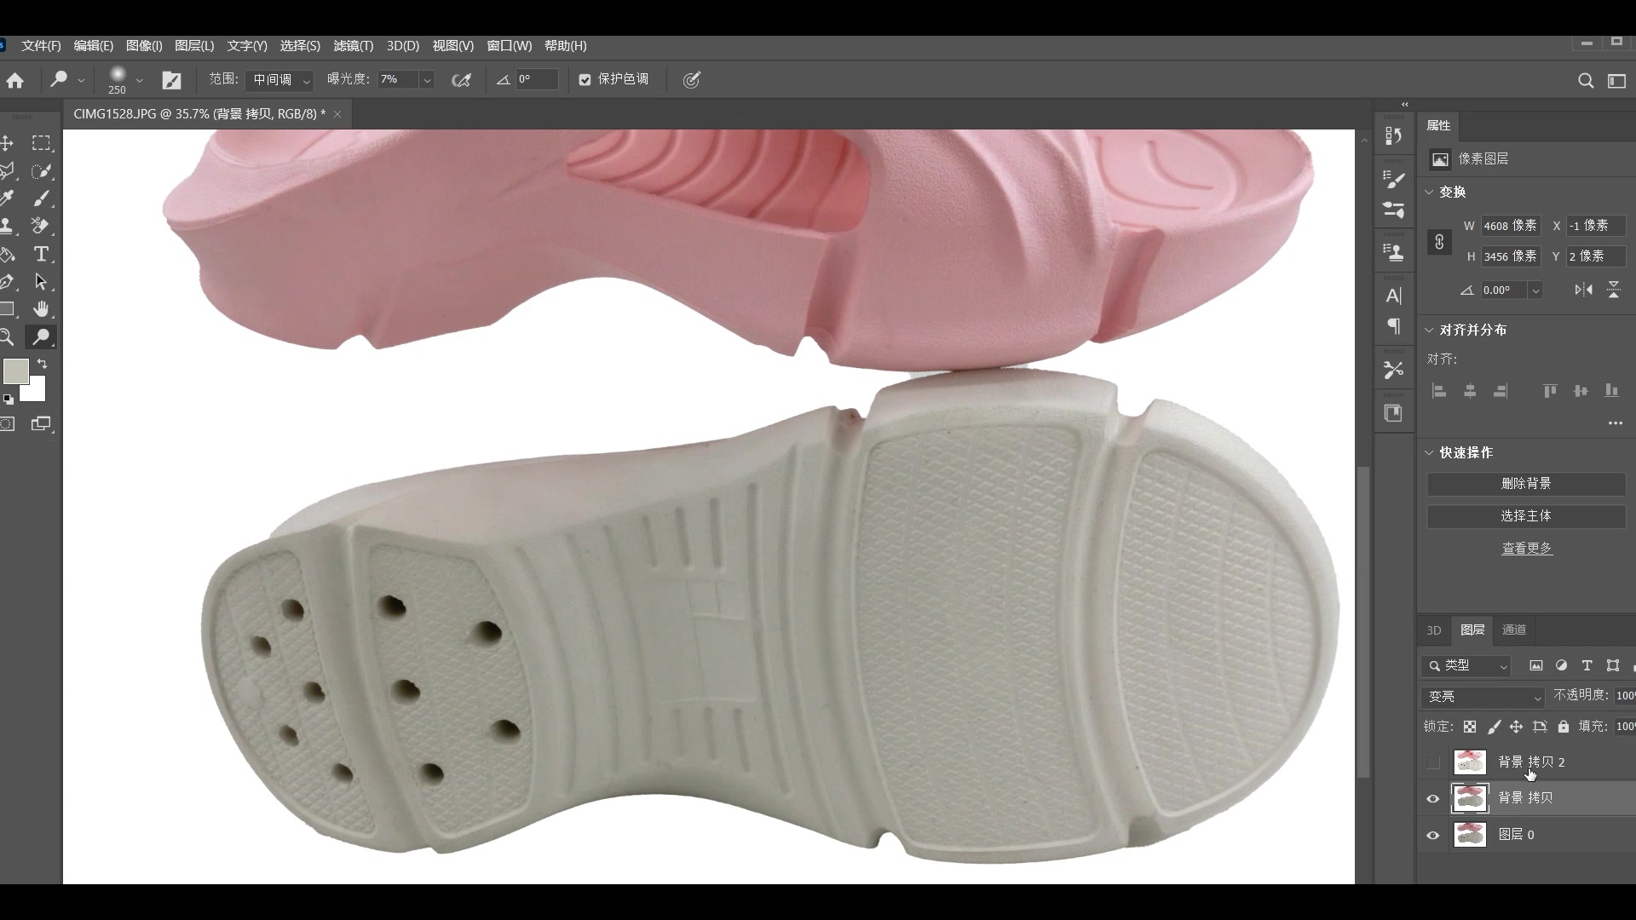The image size is (1636, 920).
Task: Select the Type tool
Action: (40, 255)
